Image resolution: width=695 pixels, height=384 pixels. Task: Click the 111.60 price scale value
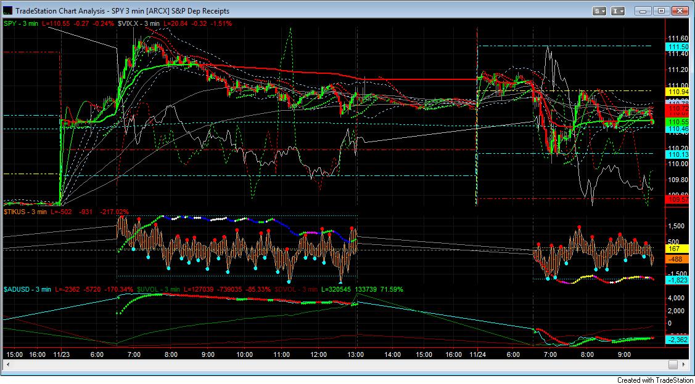pos(679,38)
